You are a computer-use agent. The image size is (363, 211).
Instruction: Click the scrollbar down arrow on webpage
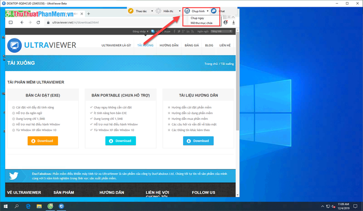[x=238, y=195]
